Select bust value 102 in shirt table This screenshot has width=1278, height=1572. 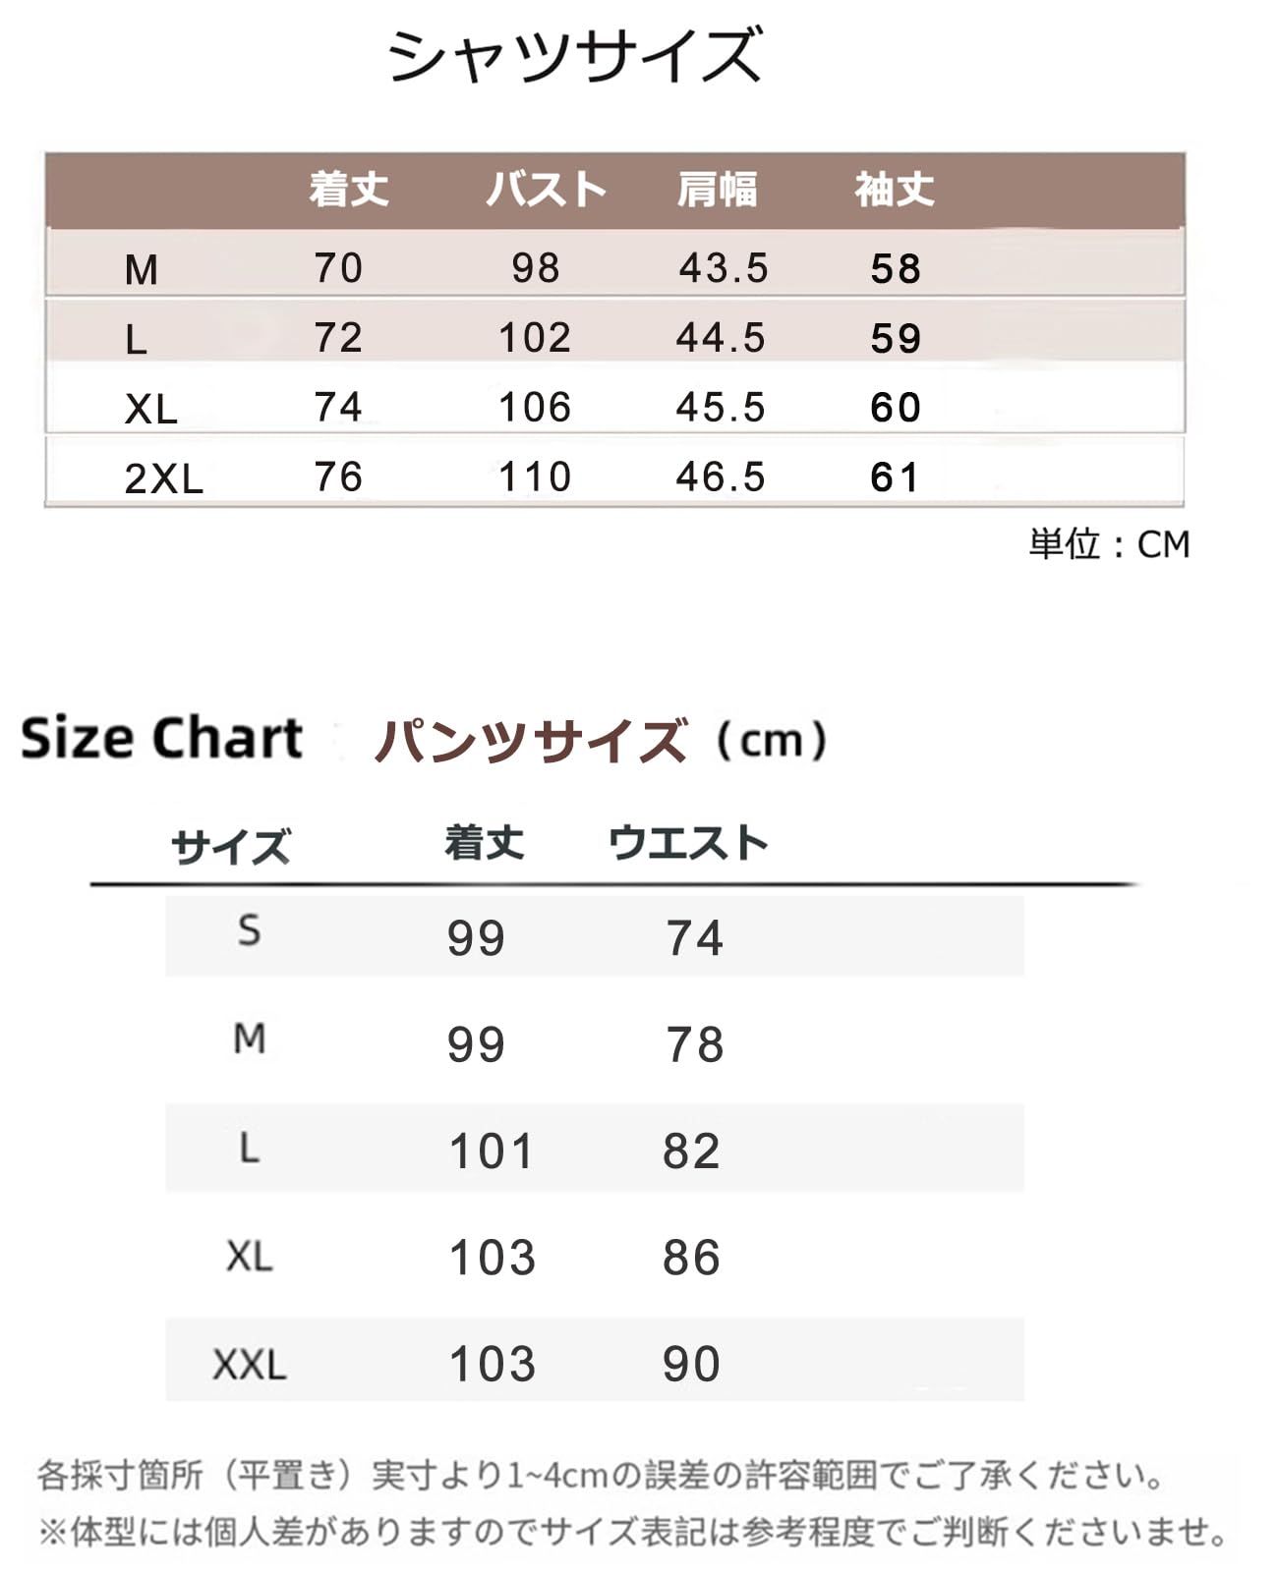535,338
